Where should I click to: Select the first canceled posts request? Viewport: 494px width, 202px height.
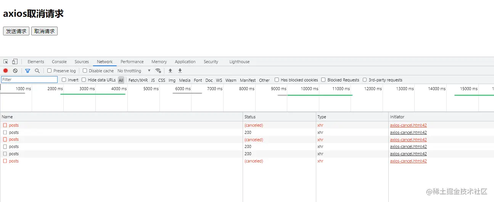click(247, 125)
